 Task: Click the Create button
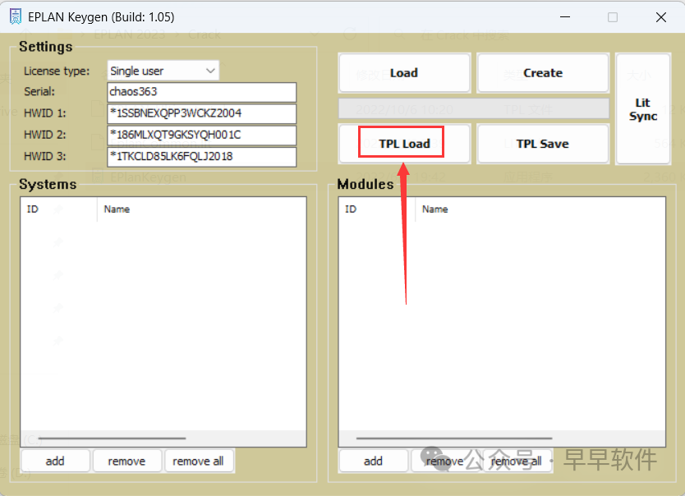click(x=543, y=73)
